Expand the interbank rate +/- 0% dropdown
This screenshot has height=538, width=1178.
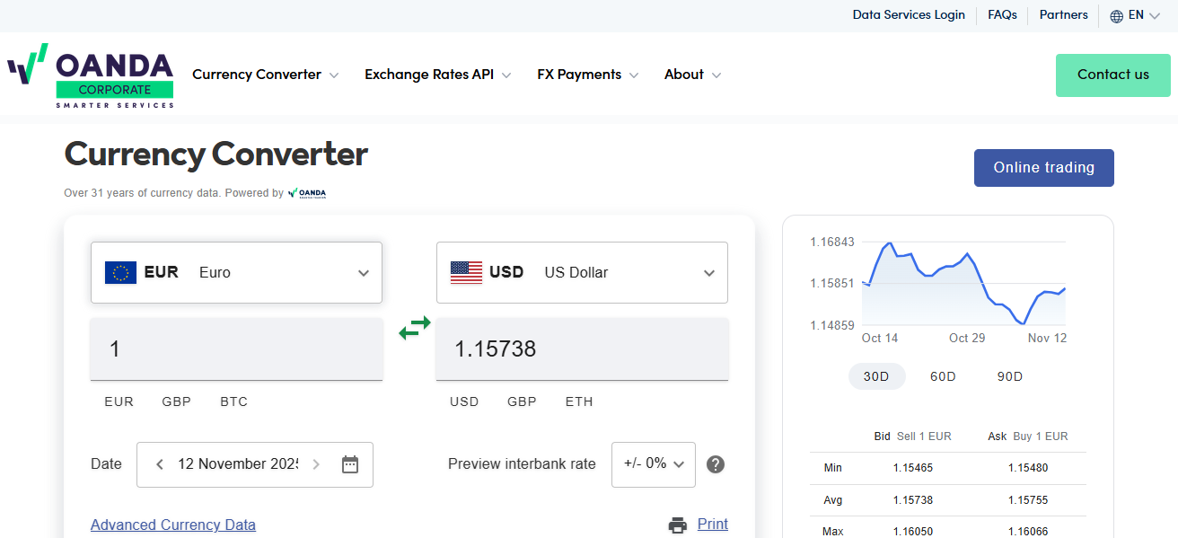coord(654,464)
